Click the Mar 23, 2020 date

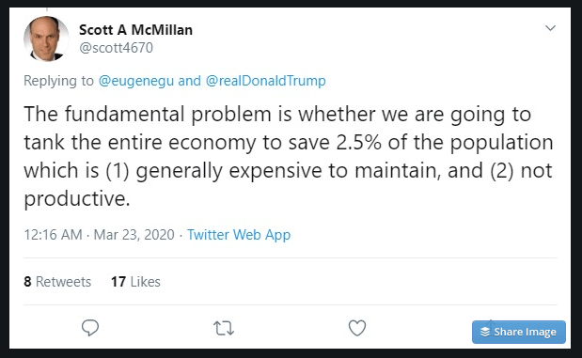click(x=134, y=235)
